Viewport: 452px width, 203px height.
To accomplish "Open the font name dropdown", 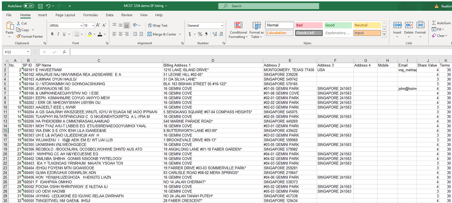I will click(x=81, y=26).
